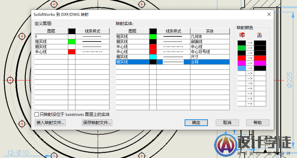
Task: Select the highlighted 注释 entity cell
Action: (x=210, y=62)
